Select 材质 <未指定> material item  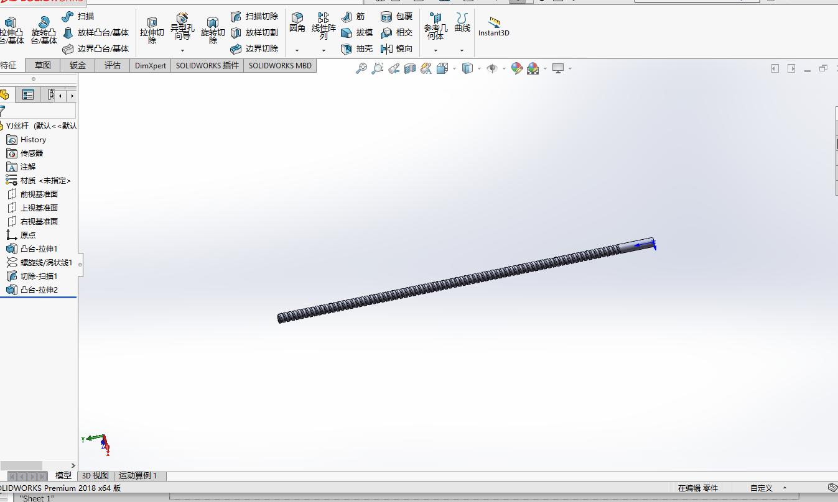click(39, 181)
